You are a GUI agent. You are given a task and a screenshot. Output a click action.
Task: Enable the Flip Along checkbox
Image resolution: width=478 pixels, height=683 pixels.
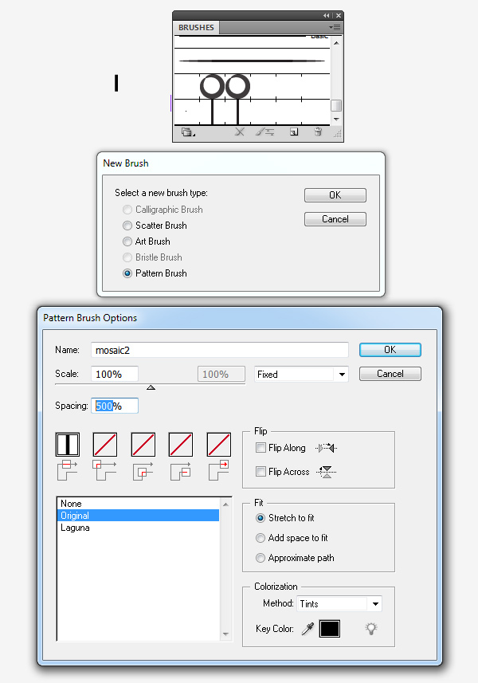[261, 448]
